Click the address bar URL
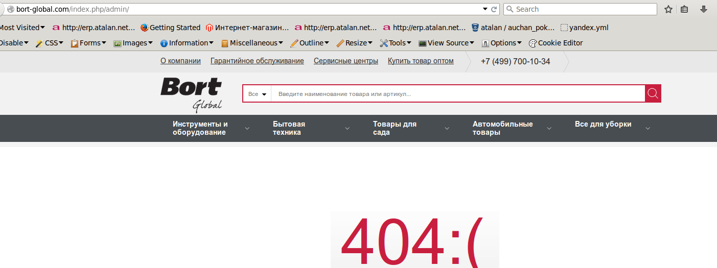 click(73, 9)
